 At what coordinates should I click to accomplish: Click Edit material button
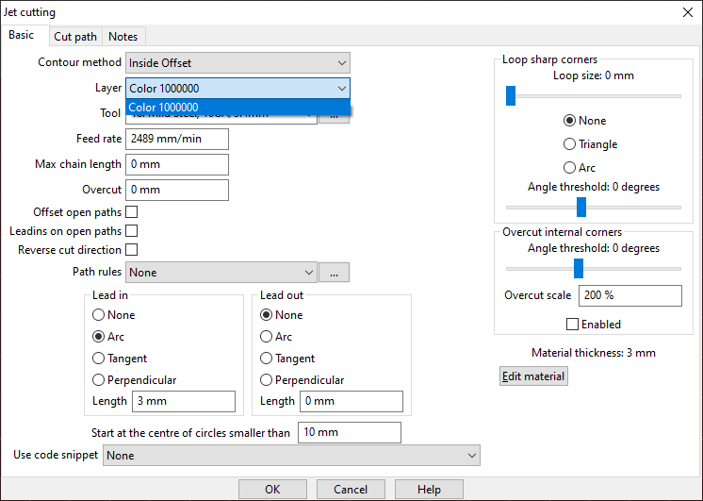(x=533, y=376)
